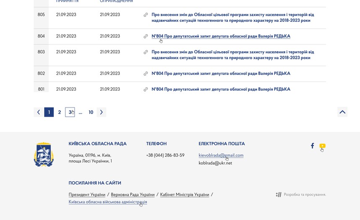Click row number 804 cell
This screenshot has height=220, width=360.
click(x=41, y=36)
